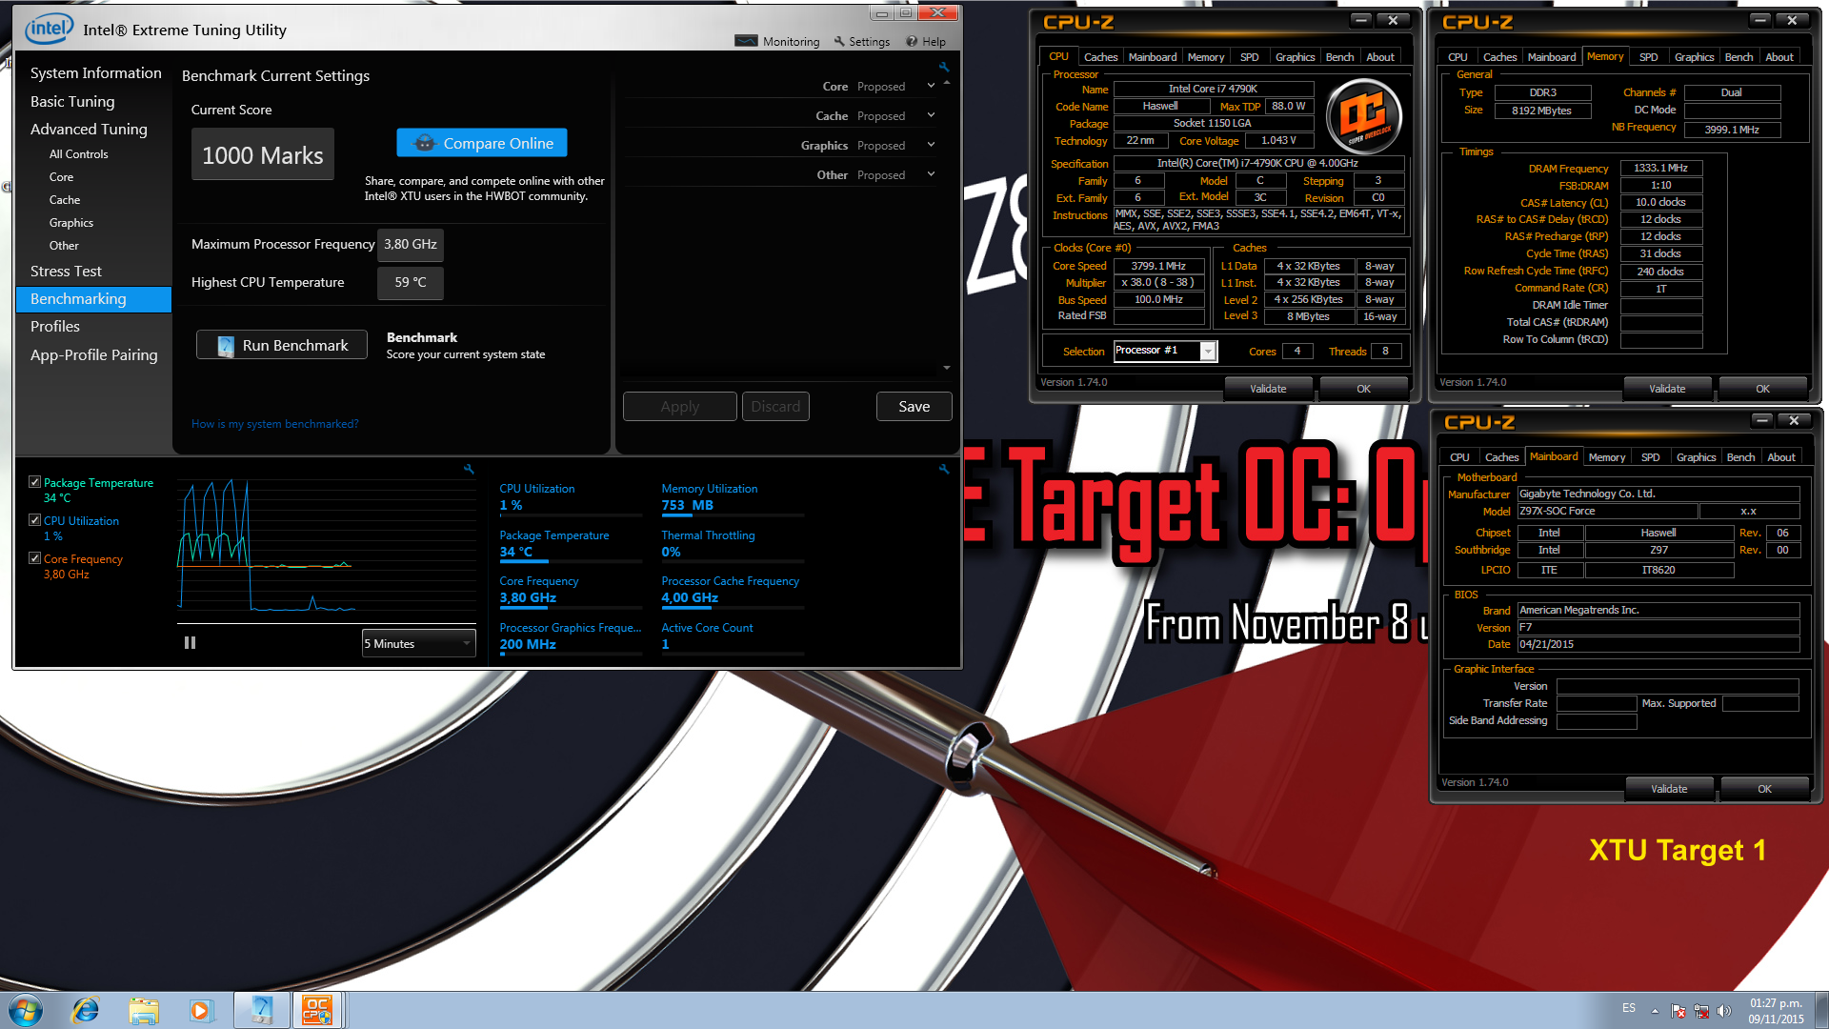The width and height of the screenshot is (1829, 1029).
Task: Click network icon in system tray
Action: click(x=1701, y=1011)
